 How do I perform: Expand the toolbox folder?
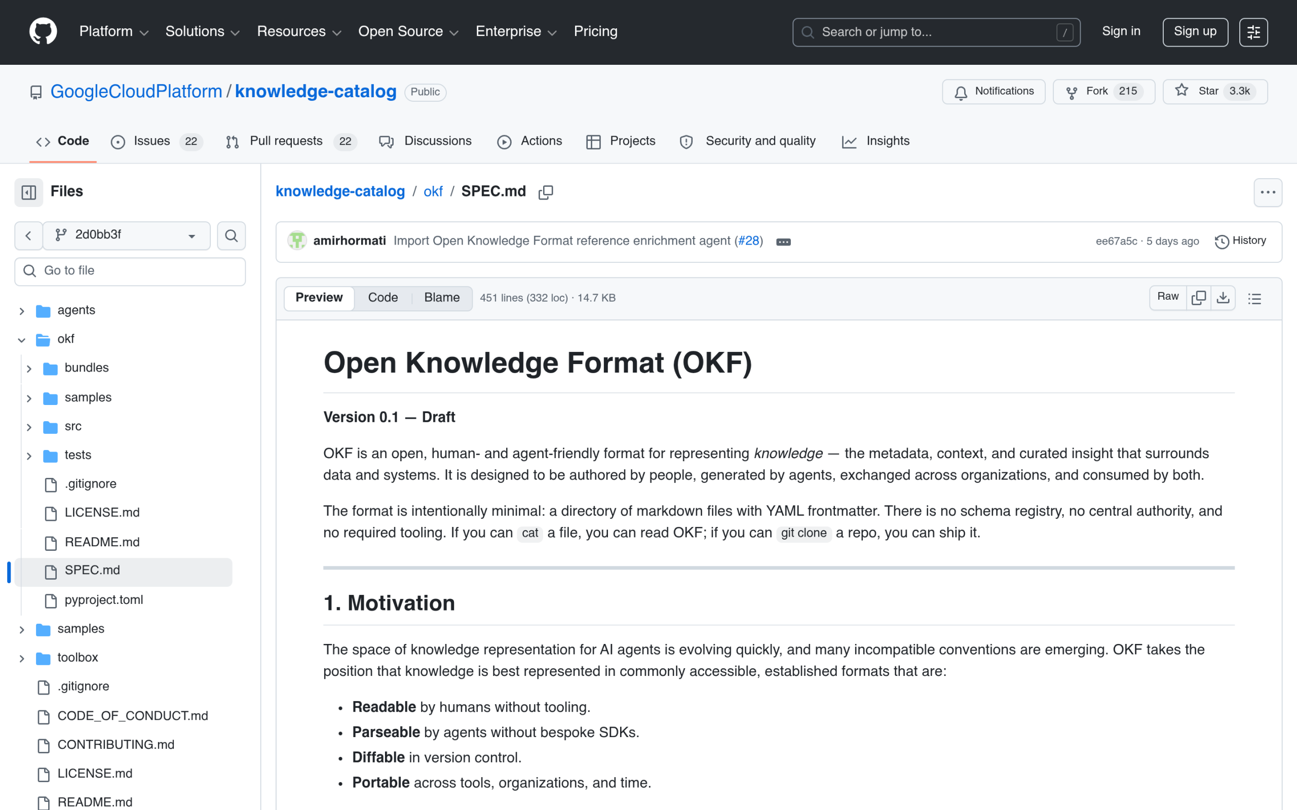click(22, 659)
